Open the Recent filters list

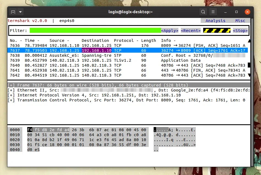pos(191,31)
